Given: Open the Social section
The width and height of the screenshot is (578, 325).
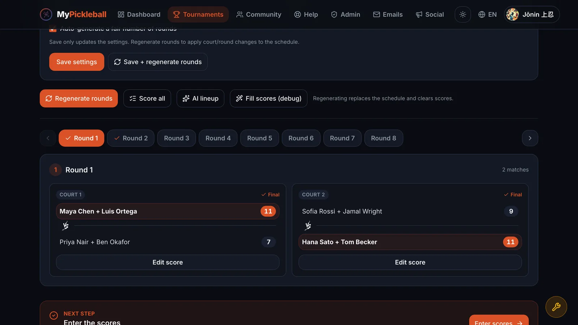Looking at the screenshot, I should [x=430, y=14].
